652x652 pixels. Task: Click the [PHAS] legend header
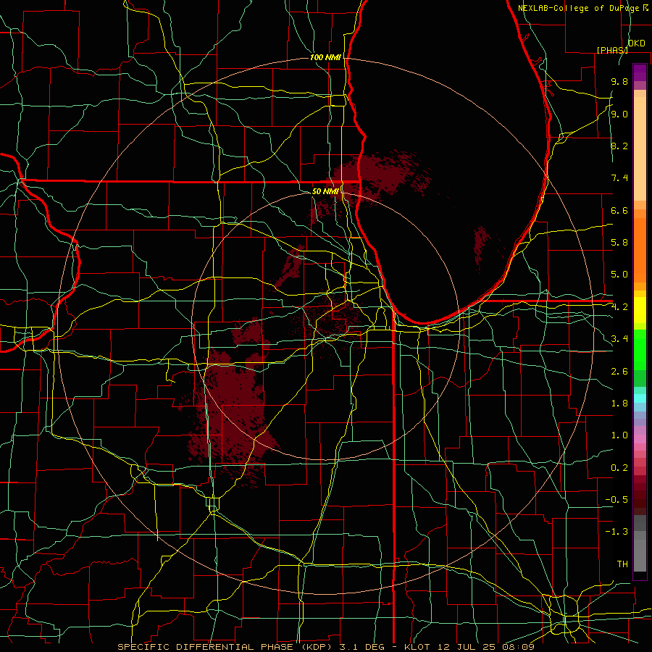click(x=612, y=50)
